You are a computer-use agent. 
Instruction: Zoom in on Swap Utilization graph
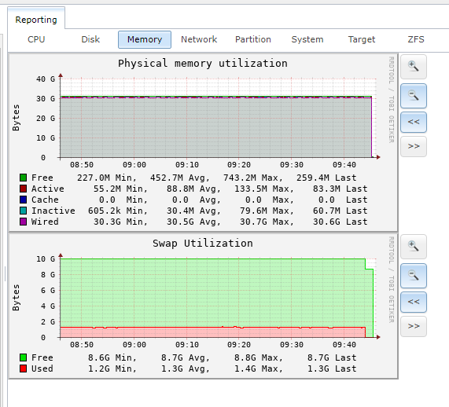pyautogui.click(x=414, y=247)
